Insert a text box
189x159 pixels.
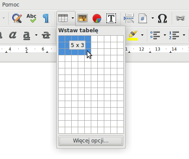click(111, 18)
